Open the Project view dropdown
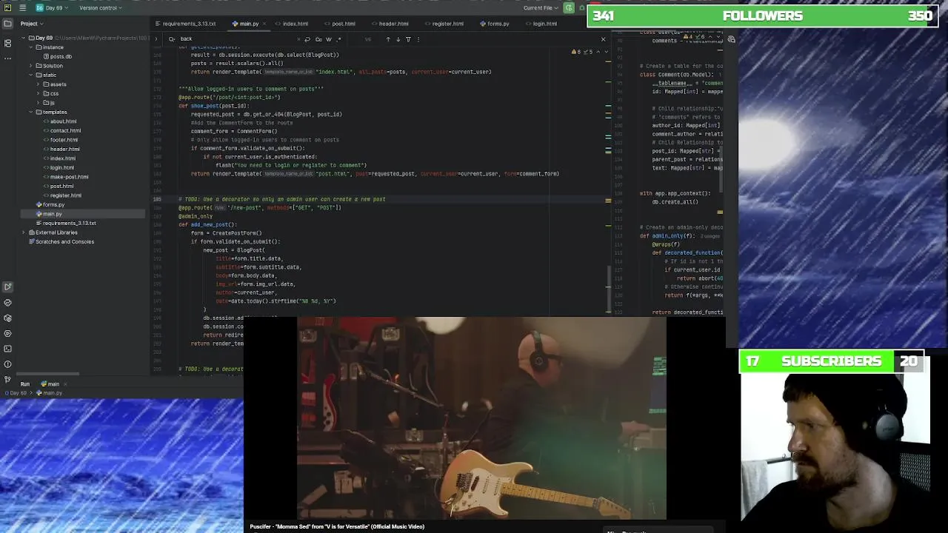 [x=32, y=24]
